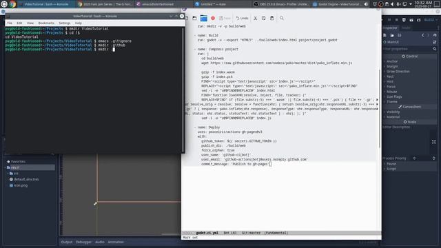Expand Pause section in Godot Inspector
The height and width of the screenshot is (248, 441).
(391, 164)
